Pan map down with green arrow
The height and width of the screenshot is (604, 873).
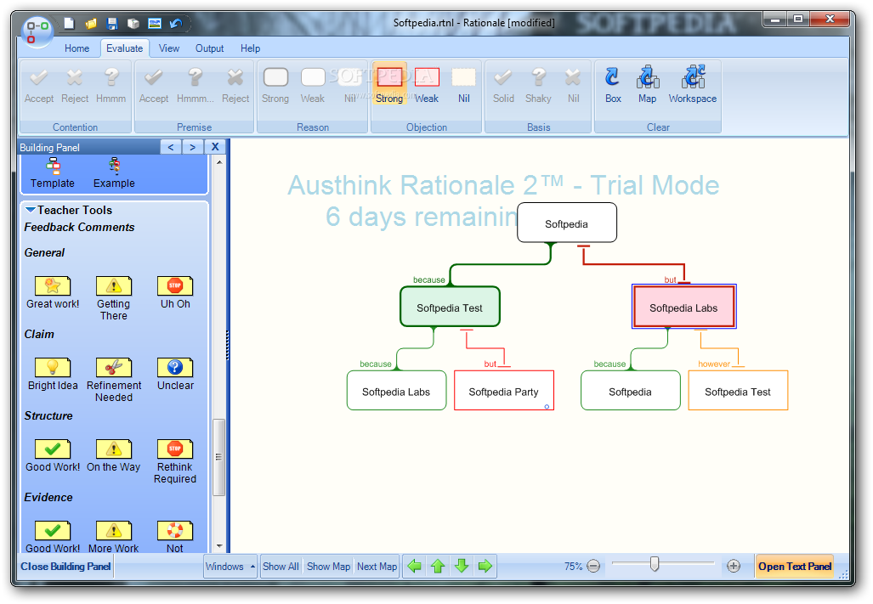point(462,566)
